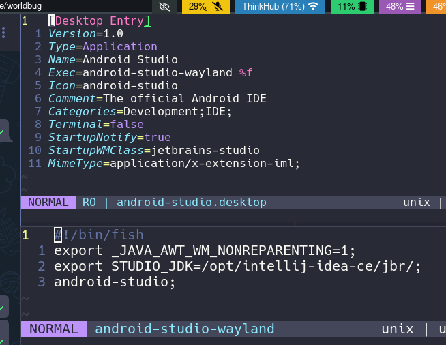The height and width of the screenshot is (345, 446).
Task: Click the RO read-only flag in statusline
Action: tap(89, 202)
